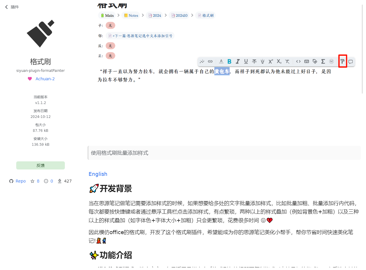Click the 2024 breadcrumb item
The height and width of the screenshot is (270, 366).
click(155, 16)
